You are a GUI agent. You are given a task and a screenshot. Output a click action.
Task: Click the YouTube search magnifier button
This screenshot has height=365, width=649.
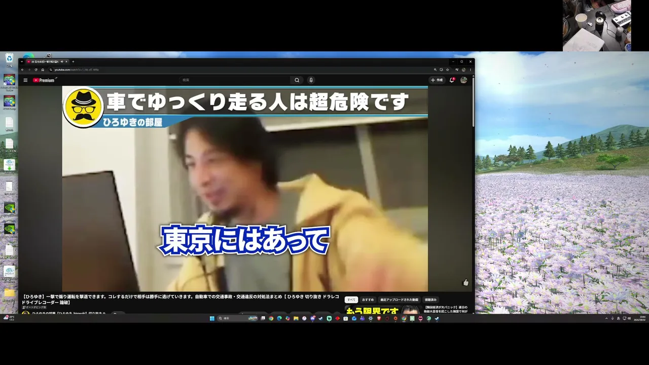297,80
